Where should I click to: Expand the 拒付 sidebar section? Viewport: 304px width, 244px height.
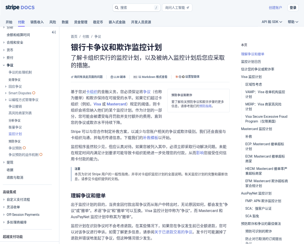point(4,58)
